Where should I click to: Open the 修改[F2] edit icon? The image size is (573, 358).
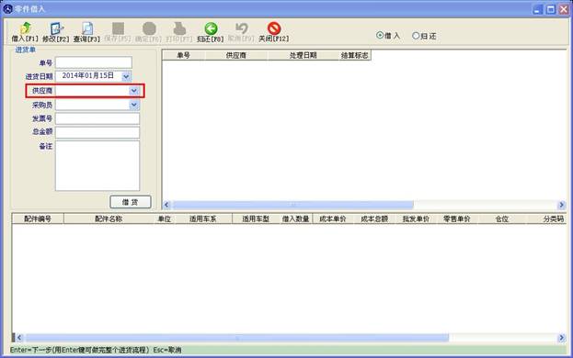[x=56, y=28]
